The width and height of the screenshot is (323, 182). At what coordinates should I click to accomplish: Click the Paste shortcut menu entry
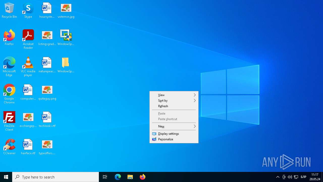click(x=174, y=119)
